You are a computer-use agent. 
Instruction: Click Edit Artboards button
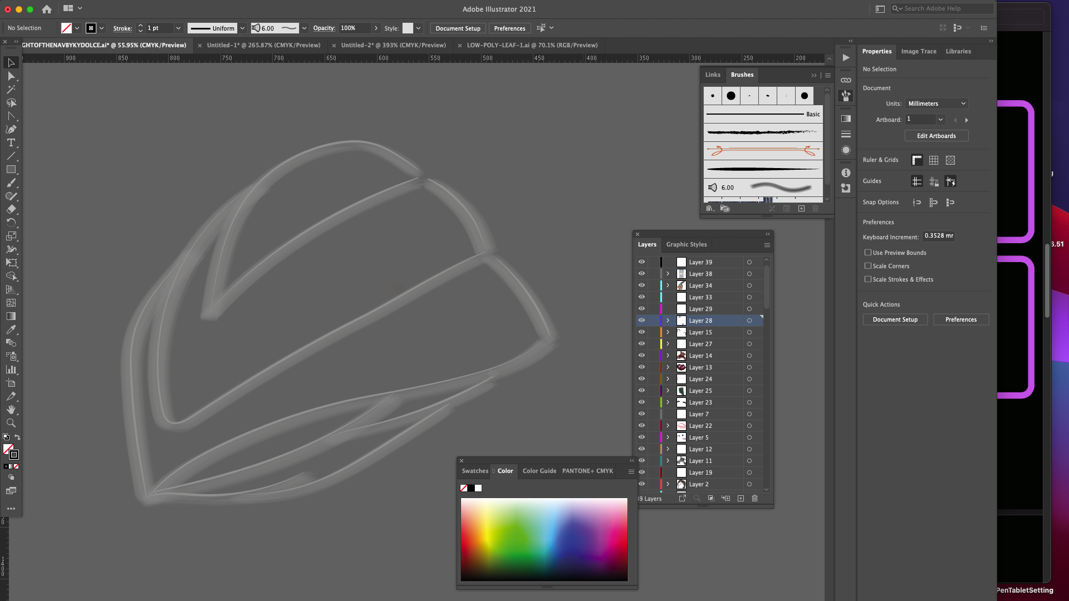(936, 136)
